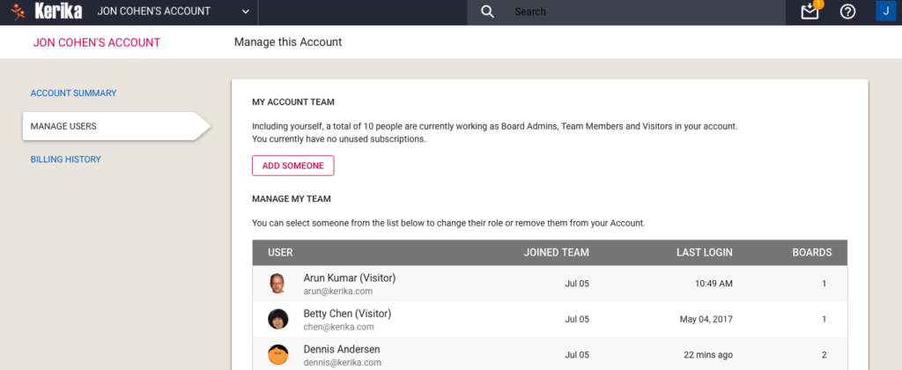Viewport: 902px width, 370px height.
Task: Open the inbox notifications icon
Action: point(810,11)
